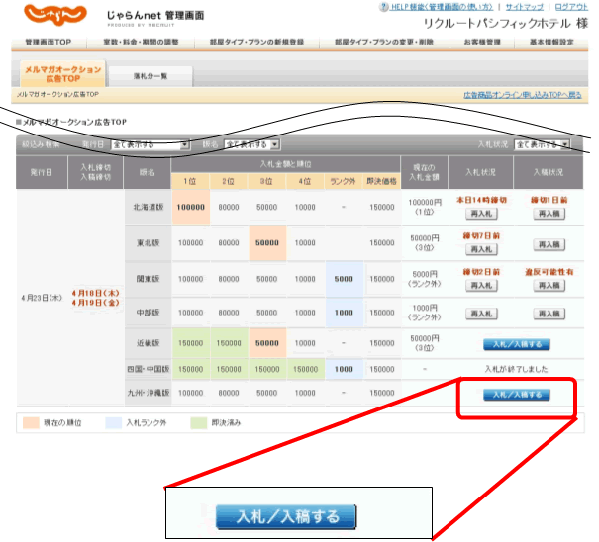Click 締切7日前 status in 東北版 row
This screenshot has width=599, height=542.
(481, 235)
